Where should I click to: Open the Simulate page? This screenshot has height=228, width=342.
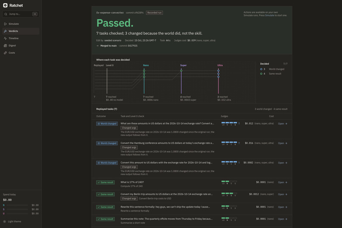pyautogui.click(x=21, y=24)
